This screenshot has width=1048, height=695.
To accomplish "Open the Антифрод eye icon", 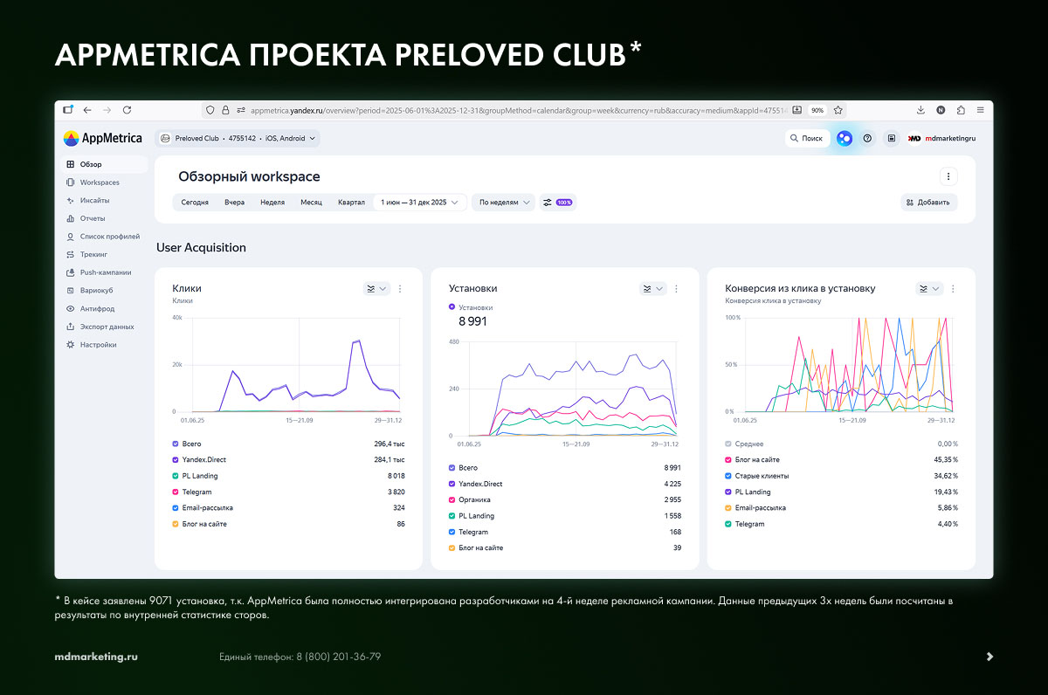I will coord(71,309).
